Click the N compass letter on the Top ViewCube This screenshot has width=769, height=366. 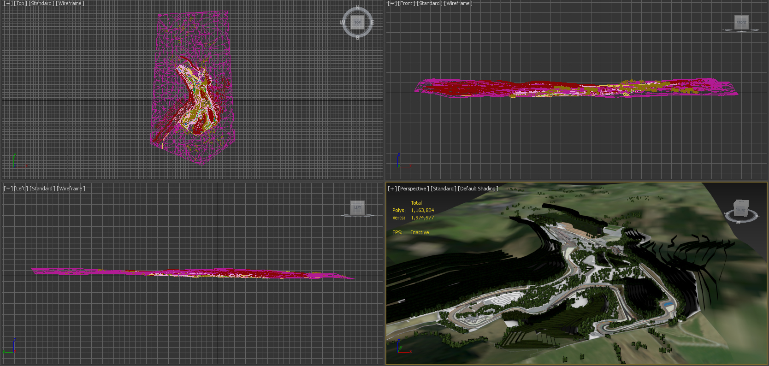[x=357, y=8]
